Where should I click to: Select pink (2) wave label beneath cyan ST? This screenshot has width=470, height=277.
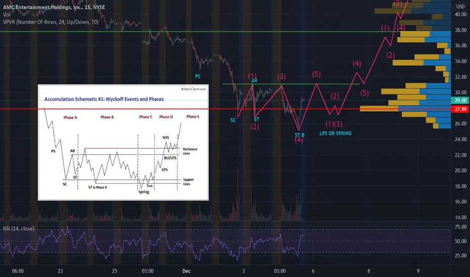[x=255, y=127]
